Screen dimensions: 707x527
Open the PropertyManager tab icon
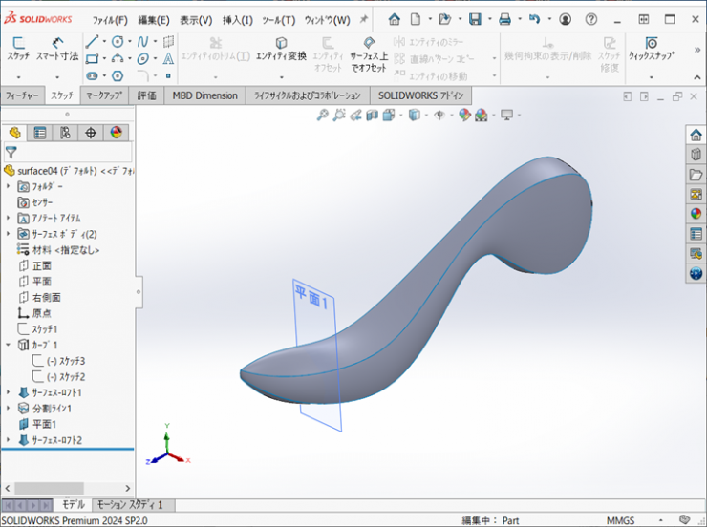click(40, 133)
